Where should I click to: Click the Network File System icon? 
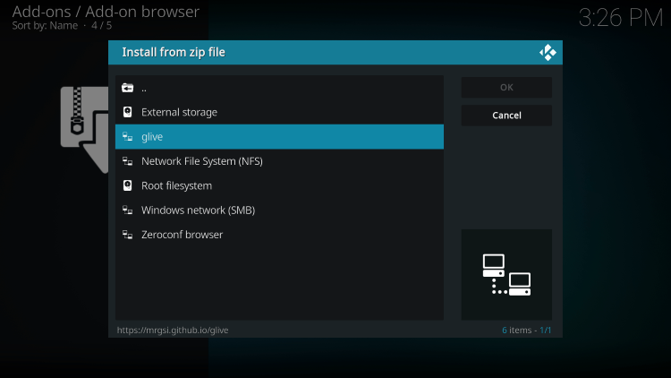128,161
